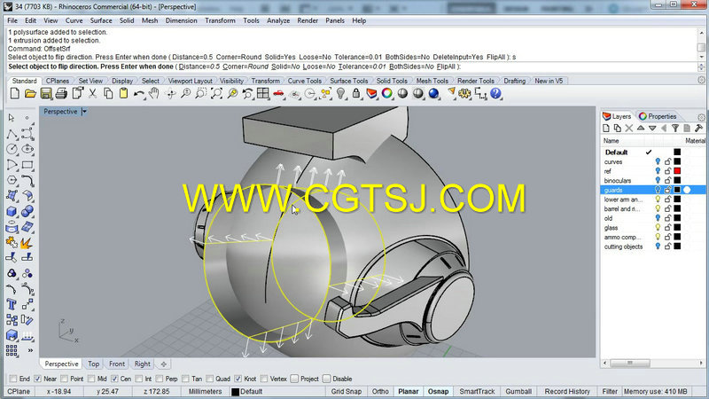Save the model with the floppy disk icon
Viewport: 709px width, 399px height.
click(46, 94)
